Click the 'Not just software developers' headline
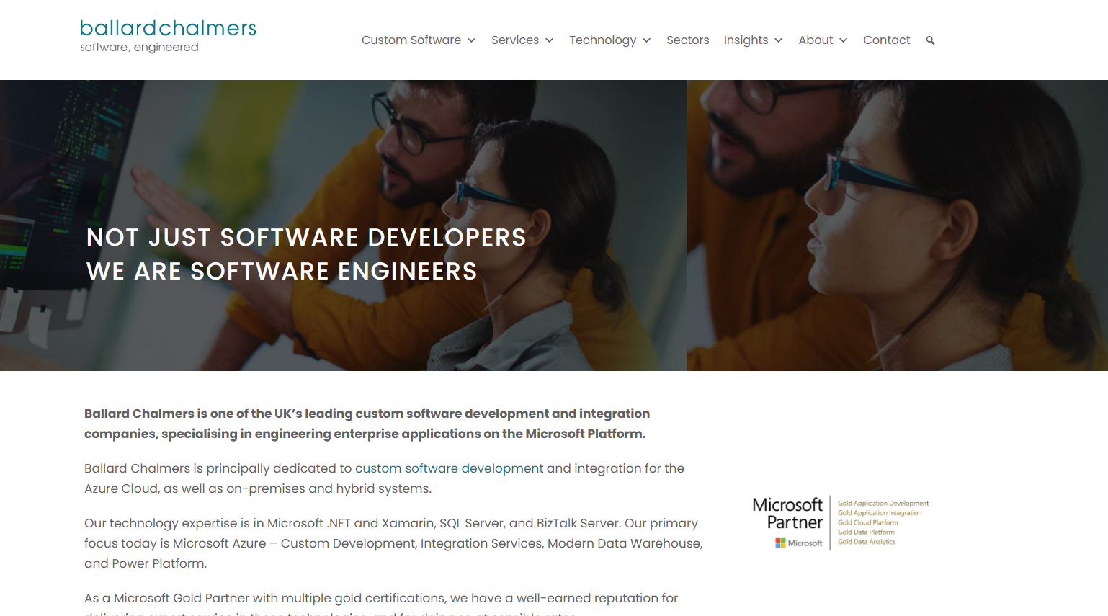 (306, 238)
